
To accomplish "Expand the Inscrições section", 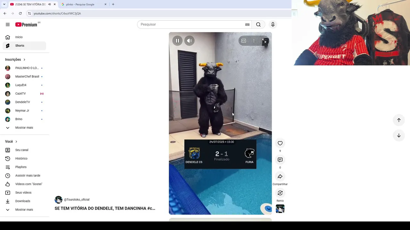I will pyautogui.click(x=15, y=59).
